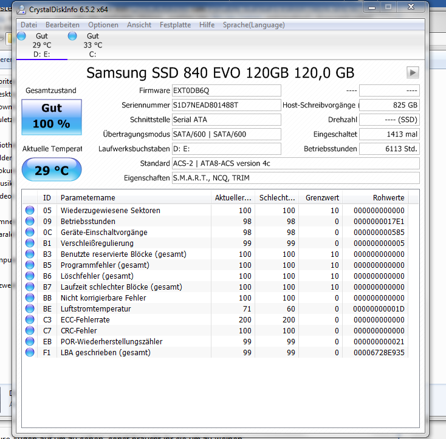Click the status icon of Laufzeit schlechter Blöcke
Viewport: 446px width, 439px height.
(30, 287)
